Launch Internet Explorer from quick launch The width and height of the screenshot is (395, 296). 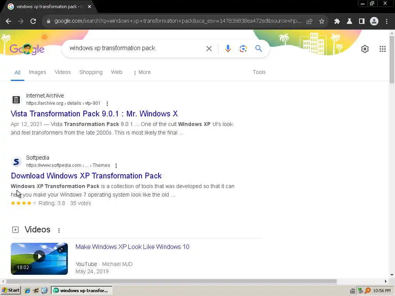(x=27, y=291)
